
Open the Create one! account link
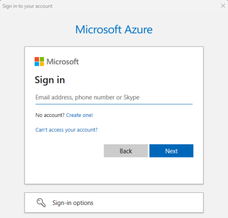[x=79, y=115]
